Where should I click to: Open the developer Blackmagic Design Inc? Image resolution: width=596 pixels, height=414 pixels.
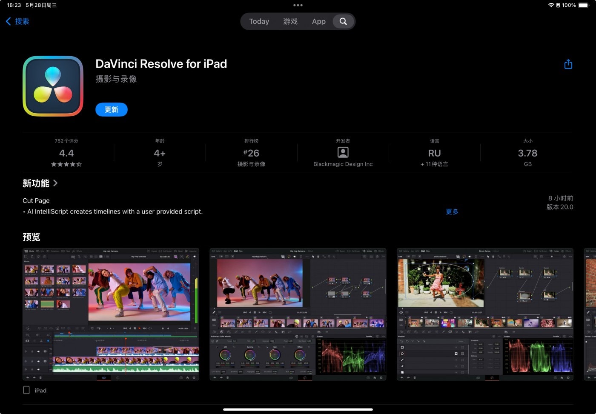point(343,152)
